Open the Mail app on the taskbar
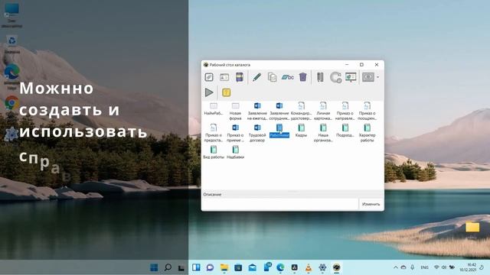Screen dimensions: 490x275 click(x=252, y=267)
